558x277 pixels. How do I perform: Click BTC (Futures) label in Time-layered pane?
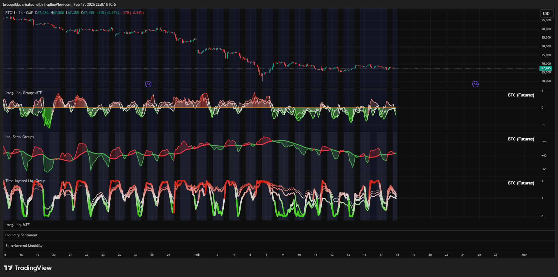pos(521,183)
